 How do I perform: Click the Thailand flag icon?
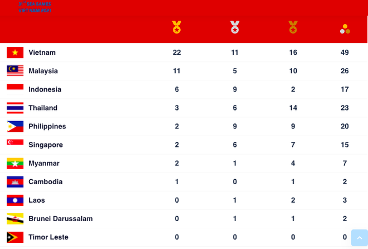15,108
